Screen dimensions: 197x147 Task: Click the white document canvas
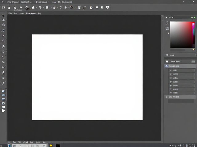(87, 77)
